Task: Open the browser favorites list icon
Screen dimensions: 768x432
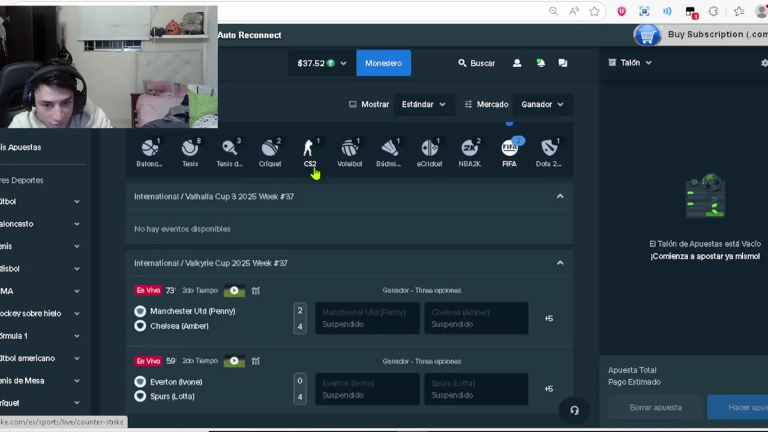Action: (x=739, y=11)
